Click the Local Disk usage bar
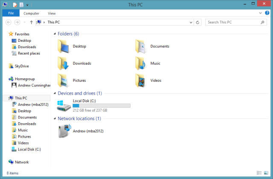This screenshot has height=179, width=273. pos(102,106)
